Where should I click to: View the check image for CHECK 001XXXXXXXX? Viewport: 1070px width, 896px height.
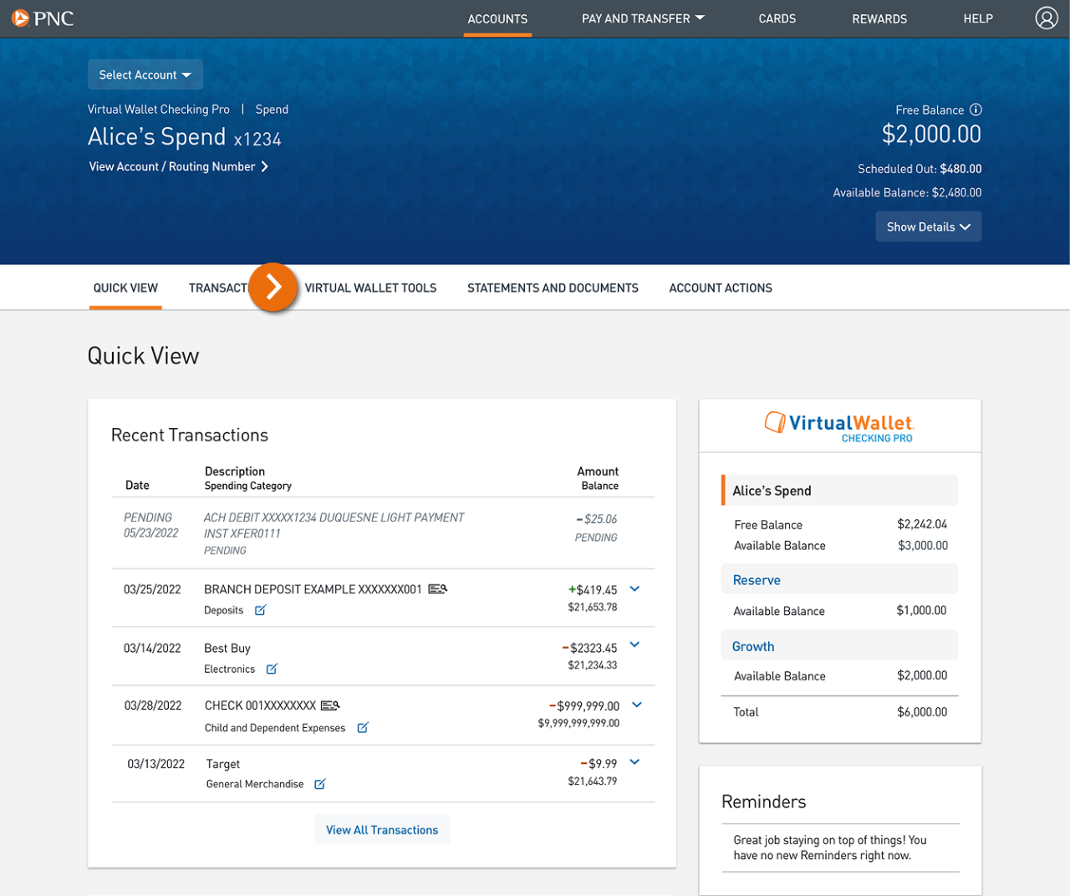pos(329,705)
